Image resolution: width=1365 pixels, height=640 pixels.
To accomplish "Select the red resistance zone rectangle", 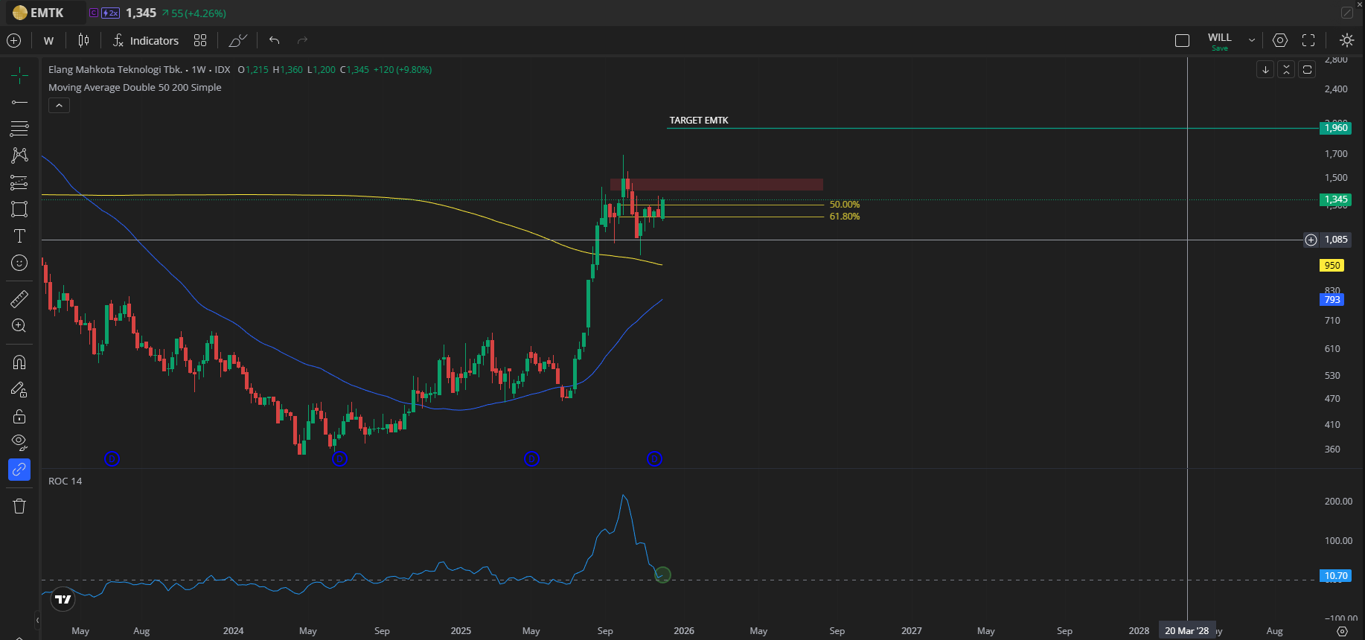I will click(717, 185).
